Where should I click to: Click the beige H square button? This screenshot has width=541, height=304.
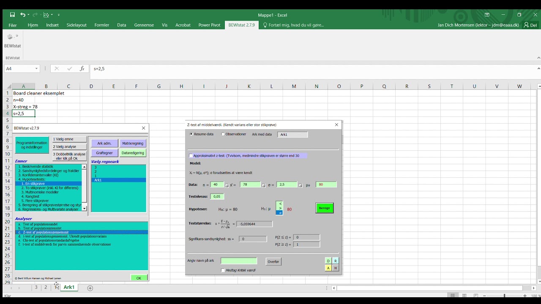(336, 268)
